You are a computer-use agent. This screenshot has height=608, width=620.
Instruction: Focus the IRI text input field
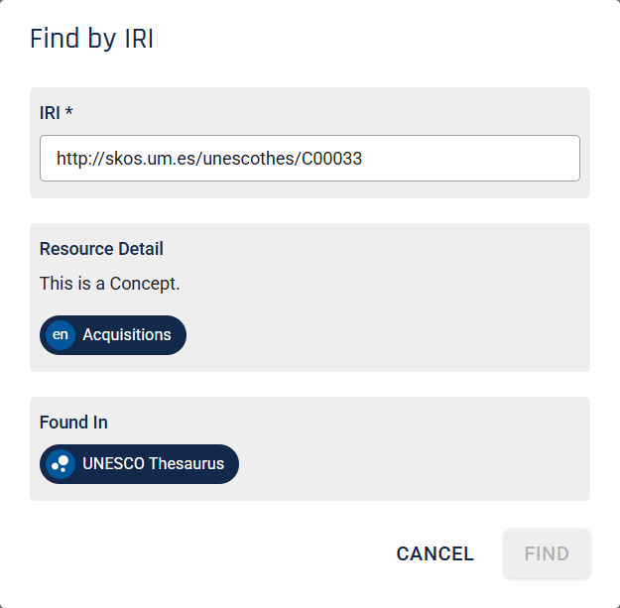click(310, 158)
